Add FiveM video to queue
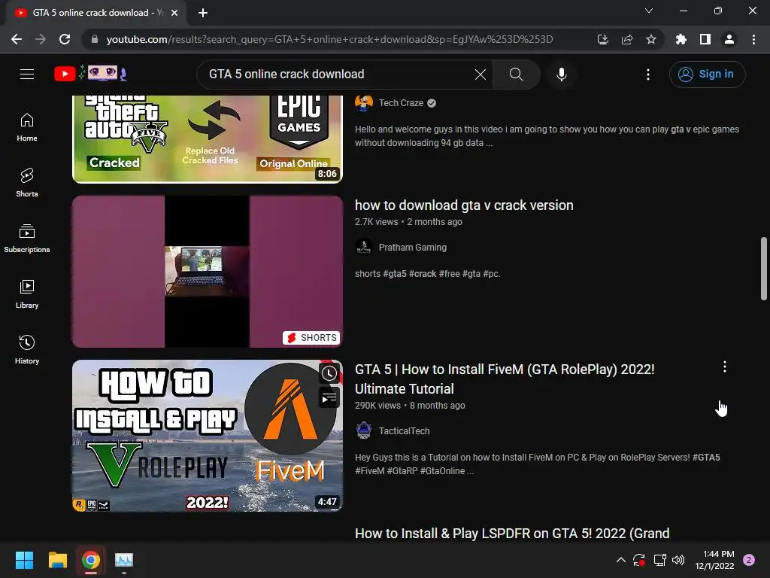This screenshot has width=770, height=578. (329, 397)
